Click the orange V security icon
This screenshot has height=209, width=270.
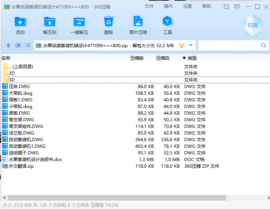pos(182,46)
